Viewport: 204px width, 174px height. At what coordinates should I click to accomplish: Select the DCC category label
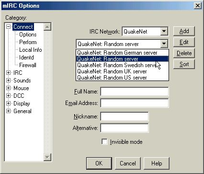pyautogui.click(x=19, y=96)
